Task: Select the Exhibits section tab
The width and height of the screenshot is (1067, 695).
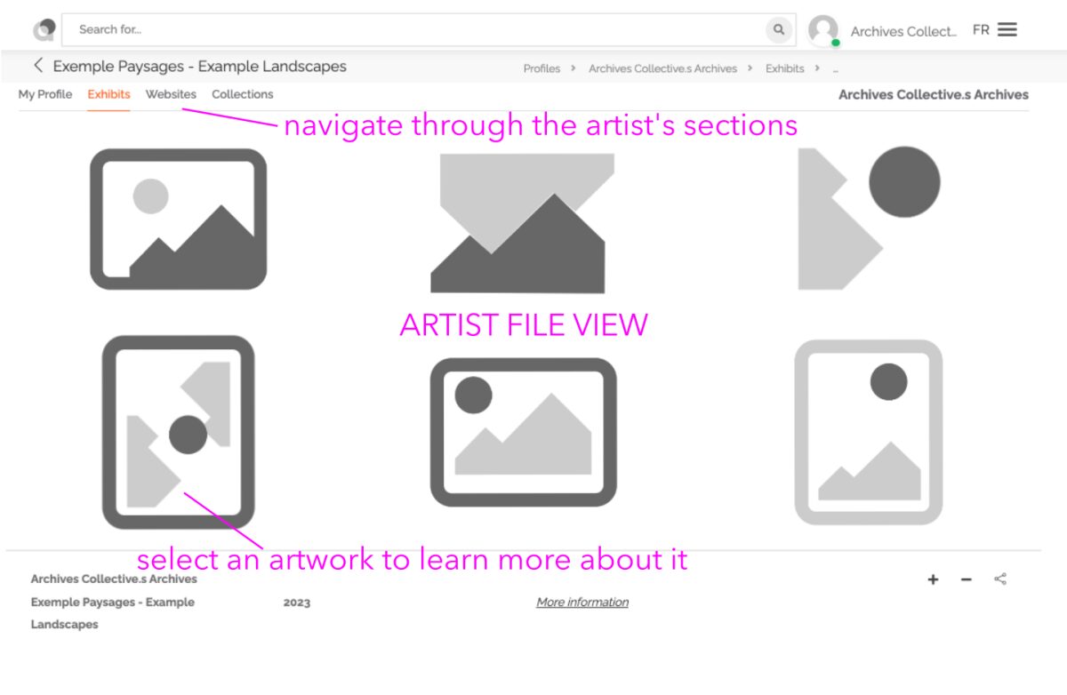Action: tap(108, 94)
